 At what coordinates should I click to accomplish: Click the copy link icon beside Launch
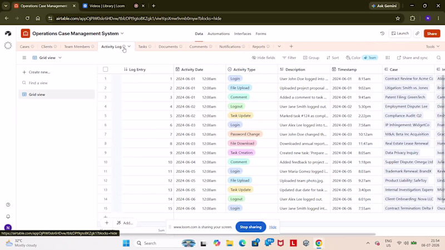[417, 33]
